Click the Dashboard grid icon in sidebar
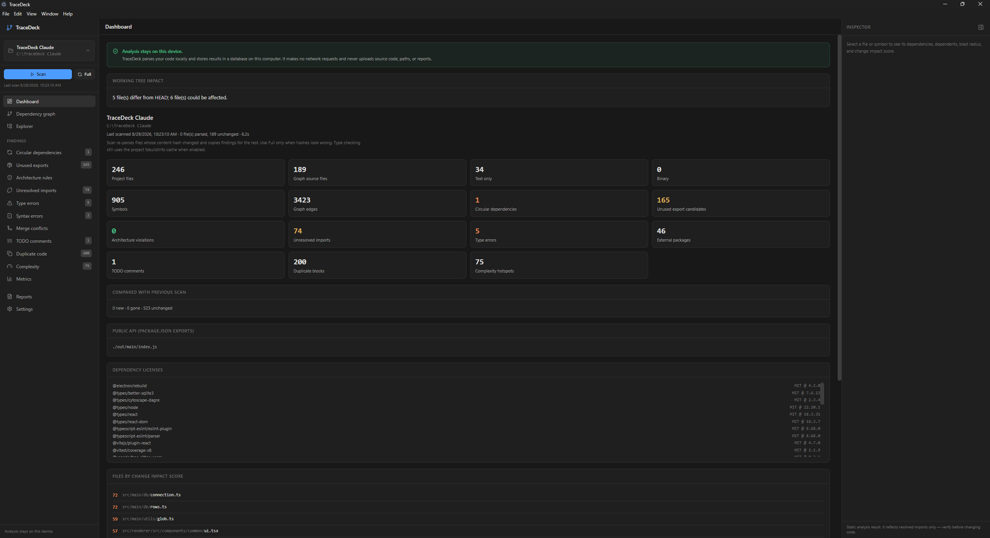Screen dimensions: 990x538 click(x=10, y=101)
